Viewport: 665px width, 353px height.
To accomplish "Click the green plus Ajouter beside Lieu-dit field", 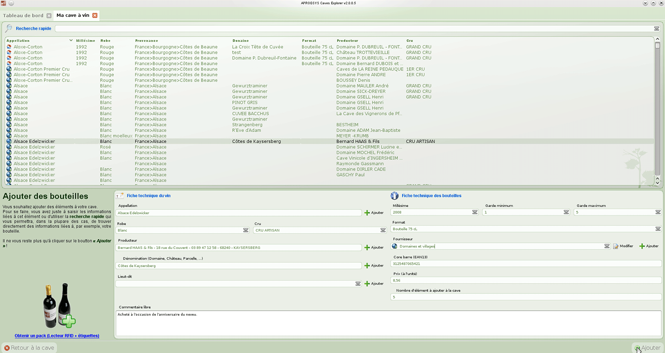I will 374,284.
